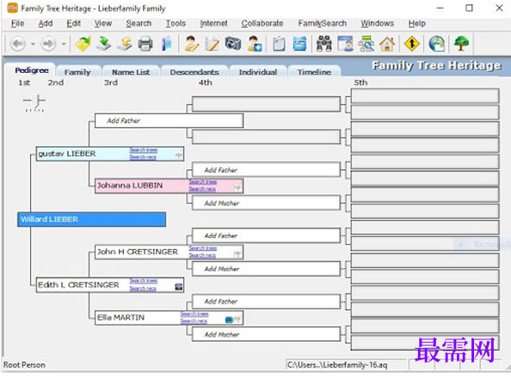The height and width of the screenshot is (377, 511).
Task: Click Add Father above Ella MARTIN
Action: [x=267, y=301]
